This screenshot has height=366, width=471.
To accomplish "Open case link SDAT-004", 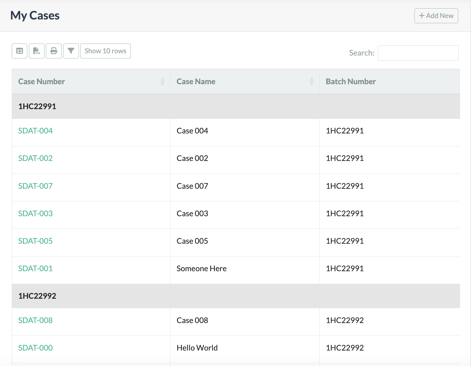I will tap(35, 131).
